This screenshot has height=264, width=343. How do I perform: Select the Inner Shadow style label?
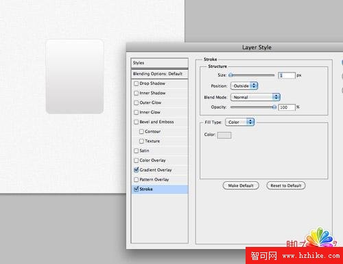click(152, 93)
